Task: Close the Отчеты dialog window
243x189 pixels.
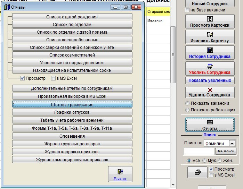Action: [136, 7]
